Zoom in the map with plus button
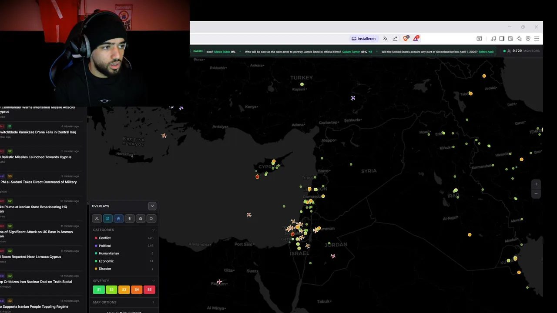 536,184
